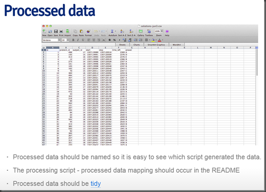Click the Redo icon
This screenshot has height=192, width=266.
click(103, 31)
